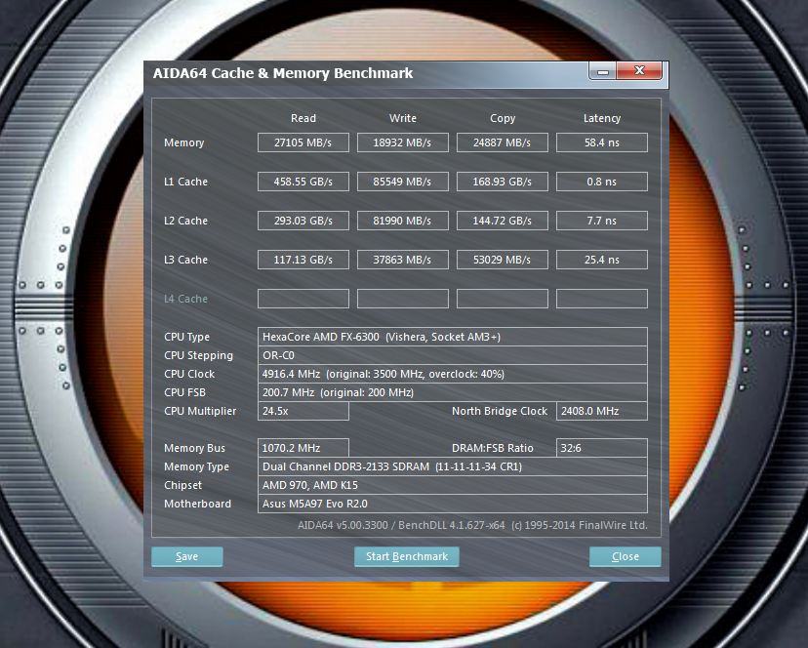Close window using red X button

[x=639, y=71]
